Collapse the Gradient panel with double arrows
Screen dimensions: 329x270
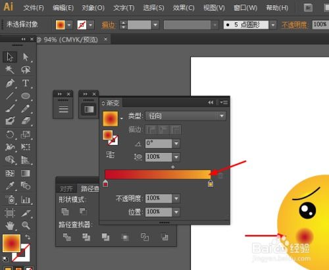(211, 102)
